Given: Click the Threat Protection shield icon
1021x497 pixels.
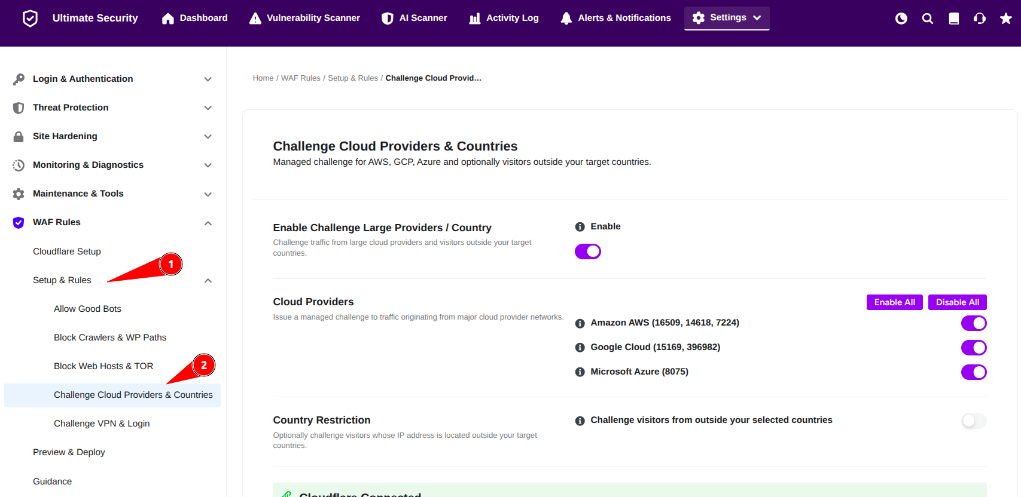Looking at the screenshot, I should coord(19,108).
